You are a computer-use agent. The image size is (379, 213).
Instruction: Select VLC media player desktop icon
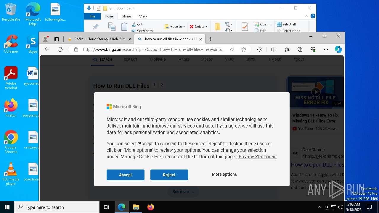[x=11, y=174]
